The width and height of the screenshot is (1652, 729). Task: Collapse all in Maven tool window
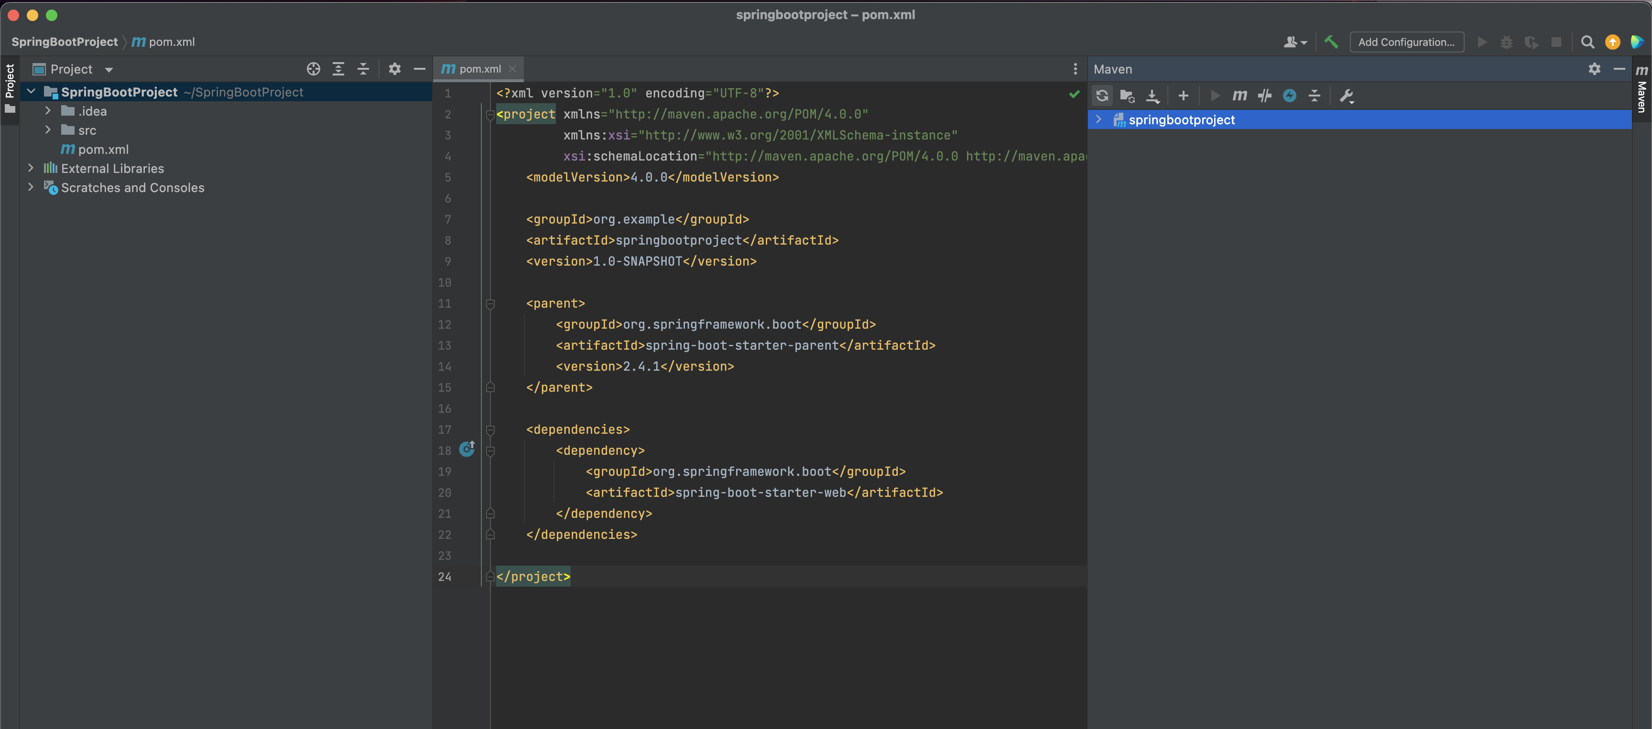point(1315,96)
